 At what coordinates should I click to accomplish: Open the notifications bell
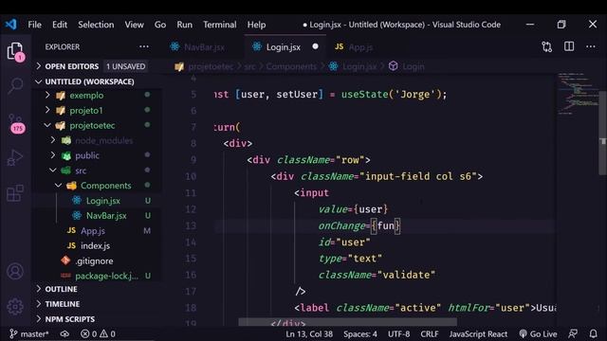click(x=593, y=333)
